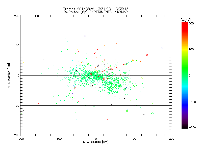Click the x-axis tick label "0"
Image resolution: width=202 pixels, height=151 pixels.
coord(96,139)
